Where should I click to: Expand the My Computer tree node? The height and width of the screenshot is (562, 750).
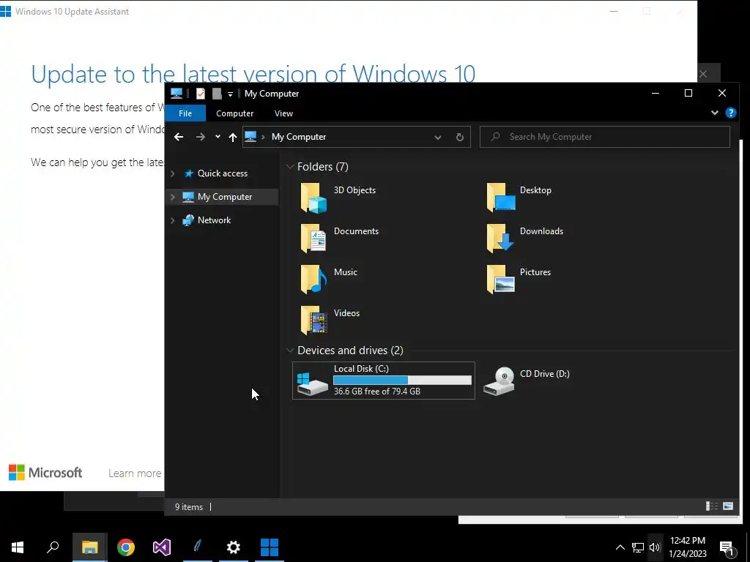pos(173,197)
